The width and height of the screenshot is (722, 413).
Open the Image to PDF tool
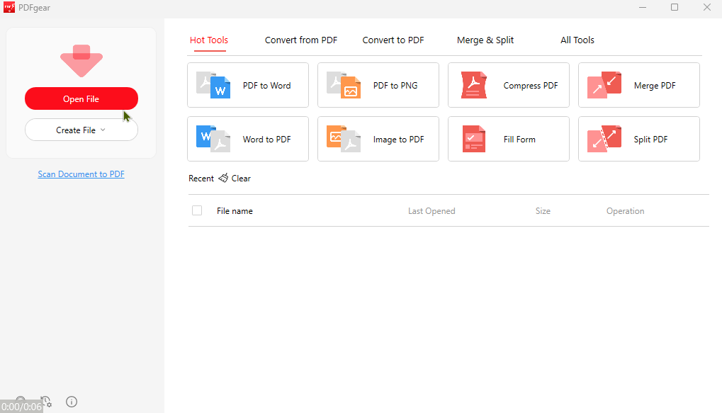378,139
